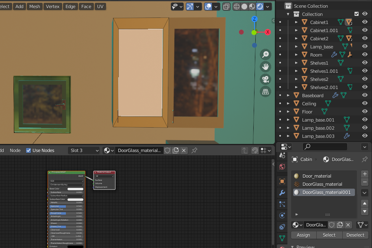
Task: Click the Deselect button
Action: 355,235
